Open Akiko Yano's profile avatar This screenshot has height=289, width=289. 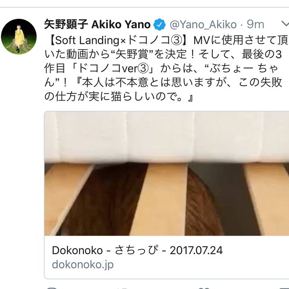[x=18, y=37]
